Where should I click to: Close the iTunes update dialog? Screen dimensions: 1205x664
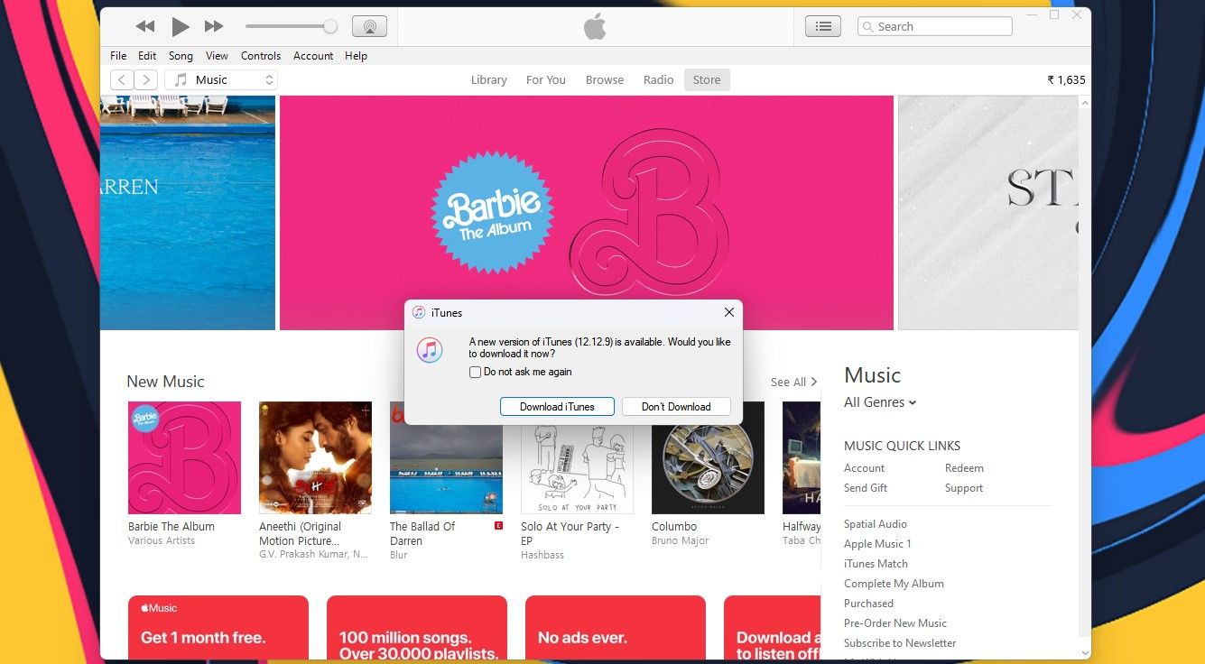(728, 312)
